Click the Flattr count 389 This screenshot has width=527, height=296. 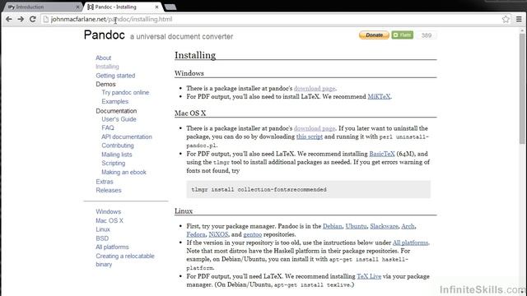pos(427,35)
